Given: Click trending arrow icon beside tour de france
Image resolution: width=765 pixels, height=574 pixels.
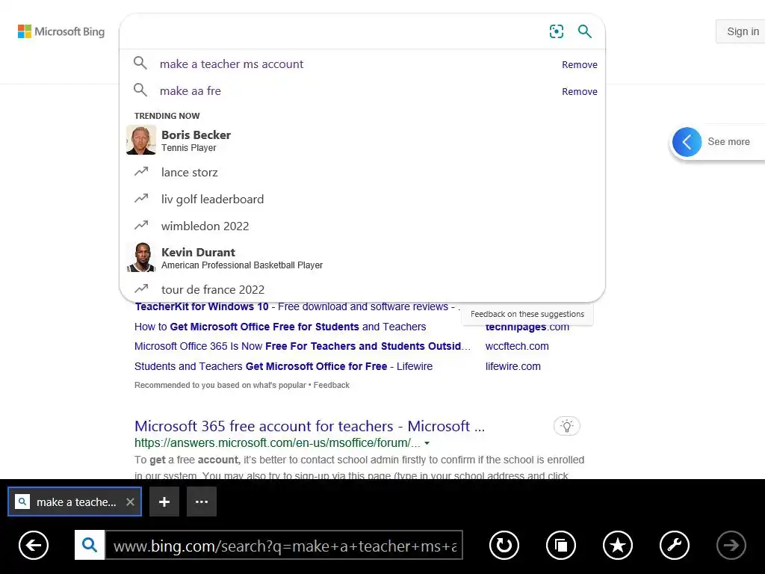Looking at the screenshot, I should point(141,288).
